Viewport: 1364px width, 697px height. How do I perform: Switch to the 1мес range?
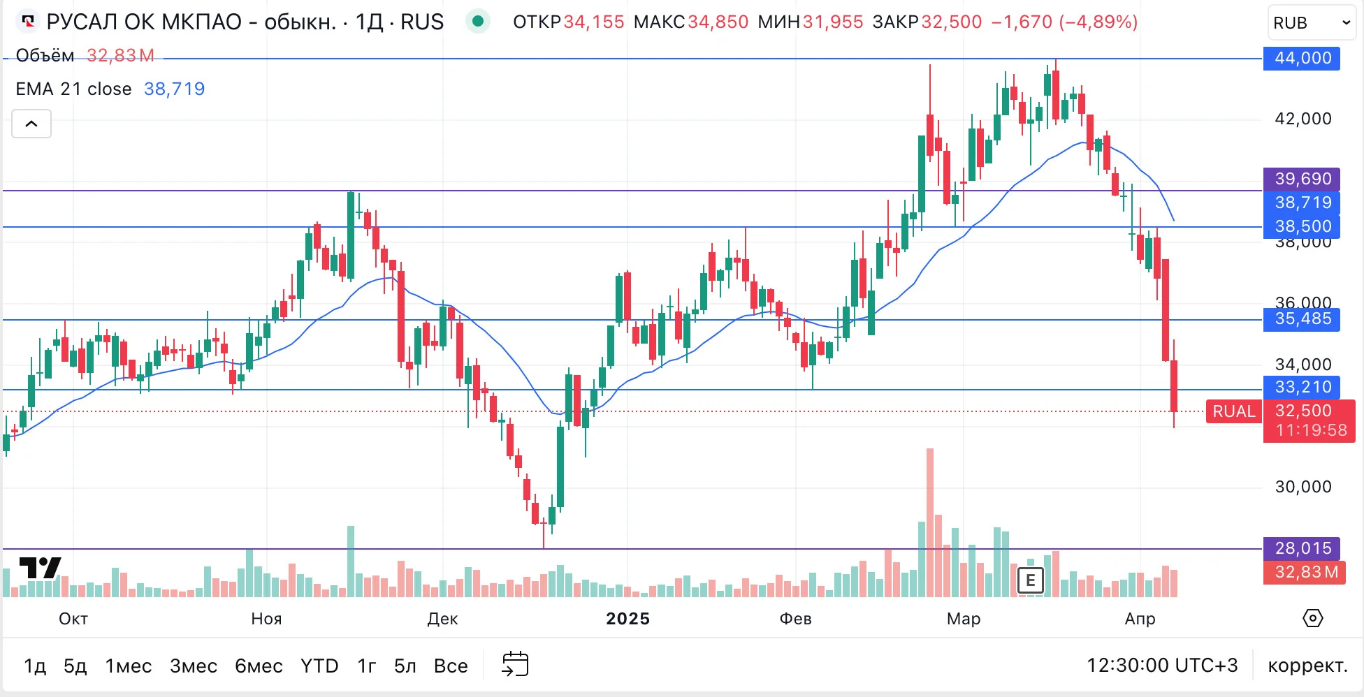129,666
